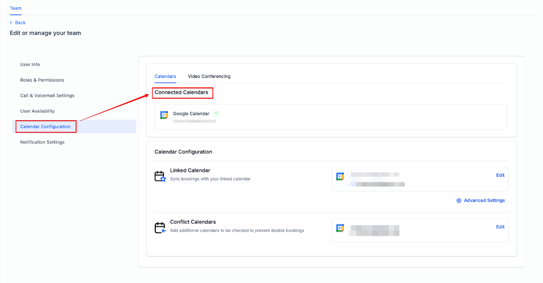Edit the Linked Calendar
This screenshot has width=543, height=283.
click(x=500, y=175)
